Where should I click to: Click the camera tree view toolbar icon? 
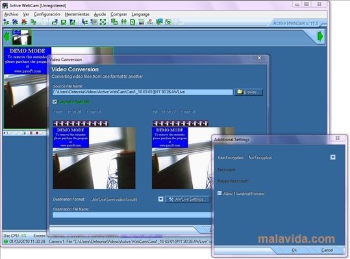84,22
